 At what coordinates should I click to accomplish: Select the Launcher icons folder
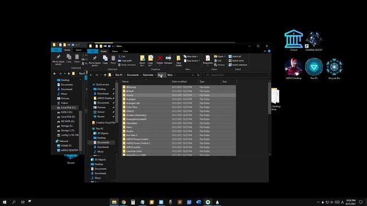point(179,151)
